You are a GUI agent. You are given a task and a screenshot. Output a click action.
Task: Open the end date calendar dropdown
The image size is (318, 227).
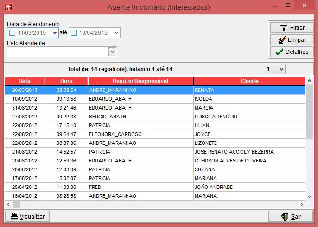pos(116,33)
